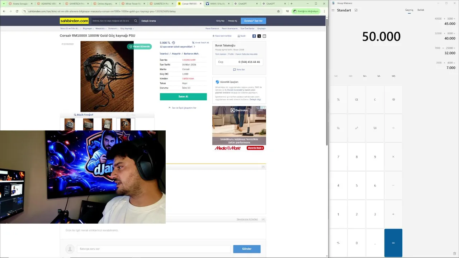This screenshot has height=258, width=459.
Task: Select history entry with result 45.000
Action: point(444,21)
